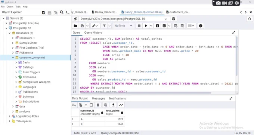Click the view data table icon
This screenshot has width=254, height=135.
tap(50, 12)
